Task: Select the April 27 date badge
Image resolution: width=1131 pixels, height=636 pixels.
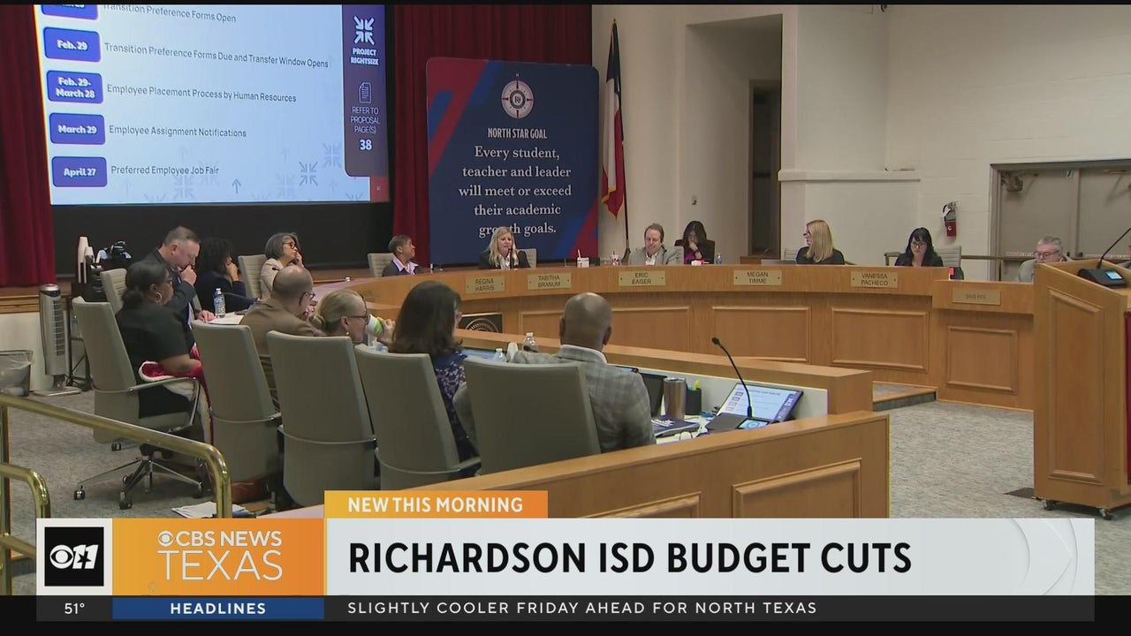Action: click(79, 171)
